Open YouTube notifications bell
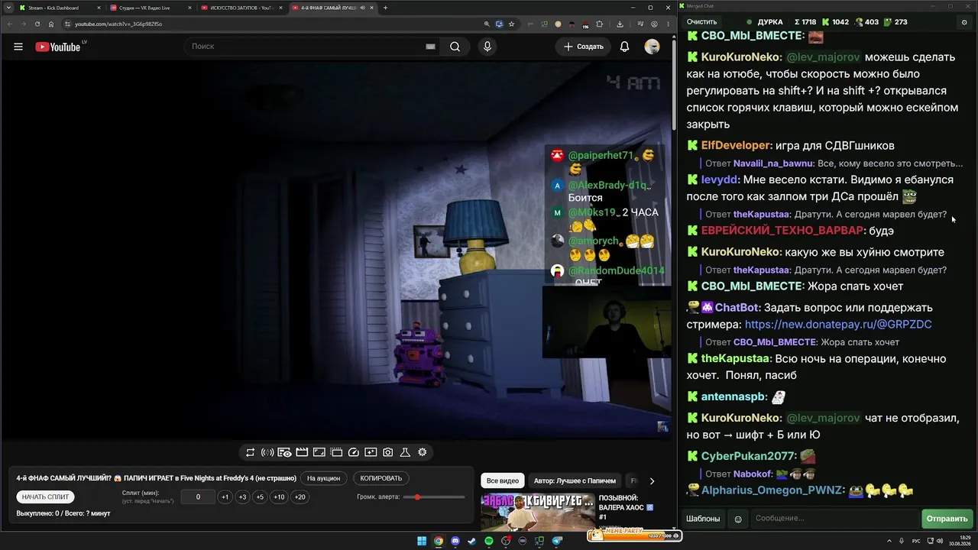This screenshot has height=550, width=978. [624, 47]
